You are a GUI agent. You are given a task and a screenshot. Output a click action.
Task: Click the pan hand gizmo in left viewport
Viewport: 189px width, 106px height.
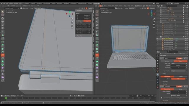[x=72, y=22]
